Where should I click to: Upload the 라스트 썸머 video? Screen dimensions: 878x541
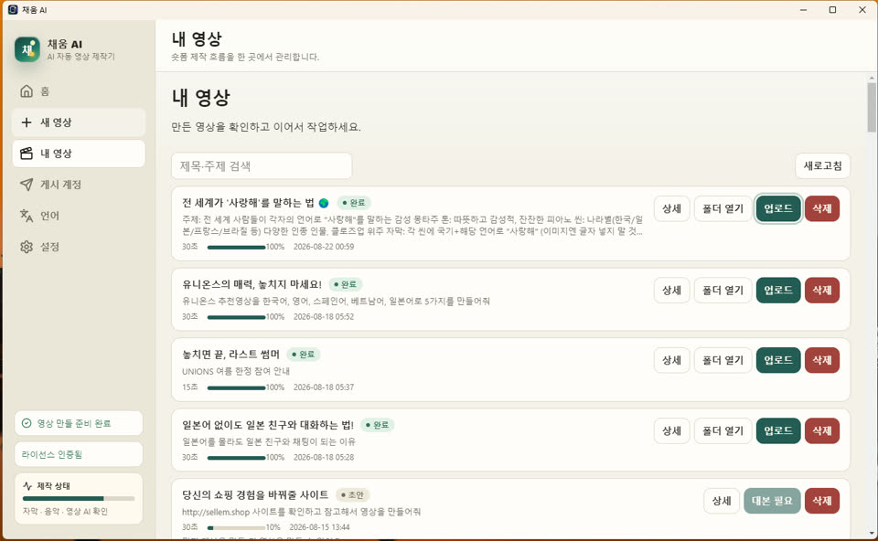click(778, 360)
